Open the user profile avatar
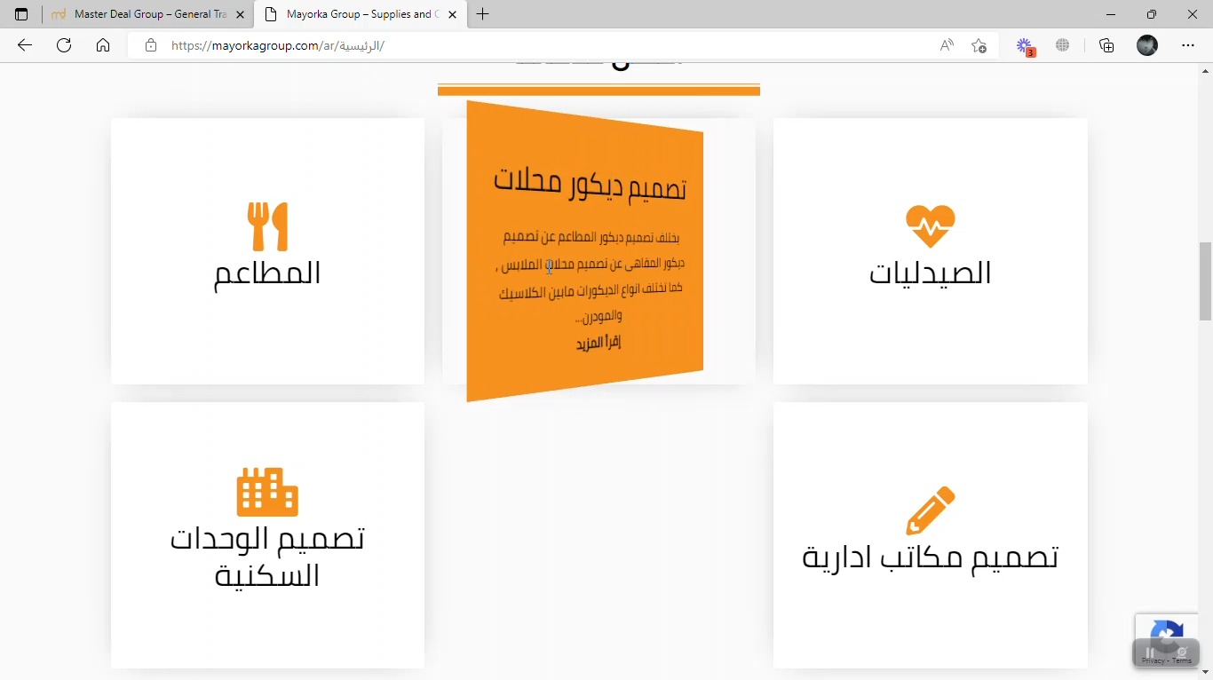 click(x=1147, y=45)
